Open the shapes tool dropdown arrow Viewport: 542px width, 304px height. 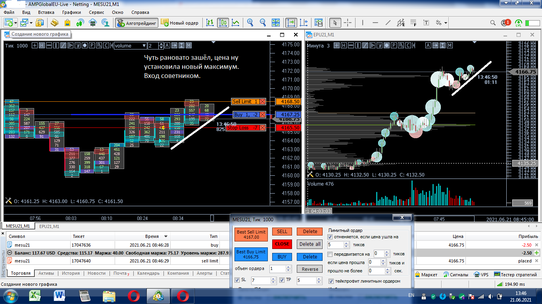click(446, 23)
